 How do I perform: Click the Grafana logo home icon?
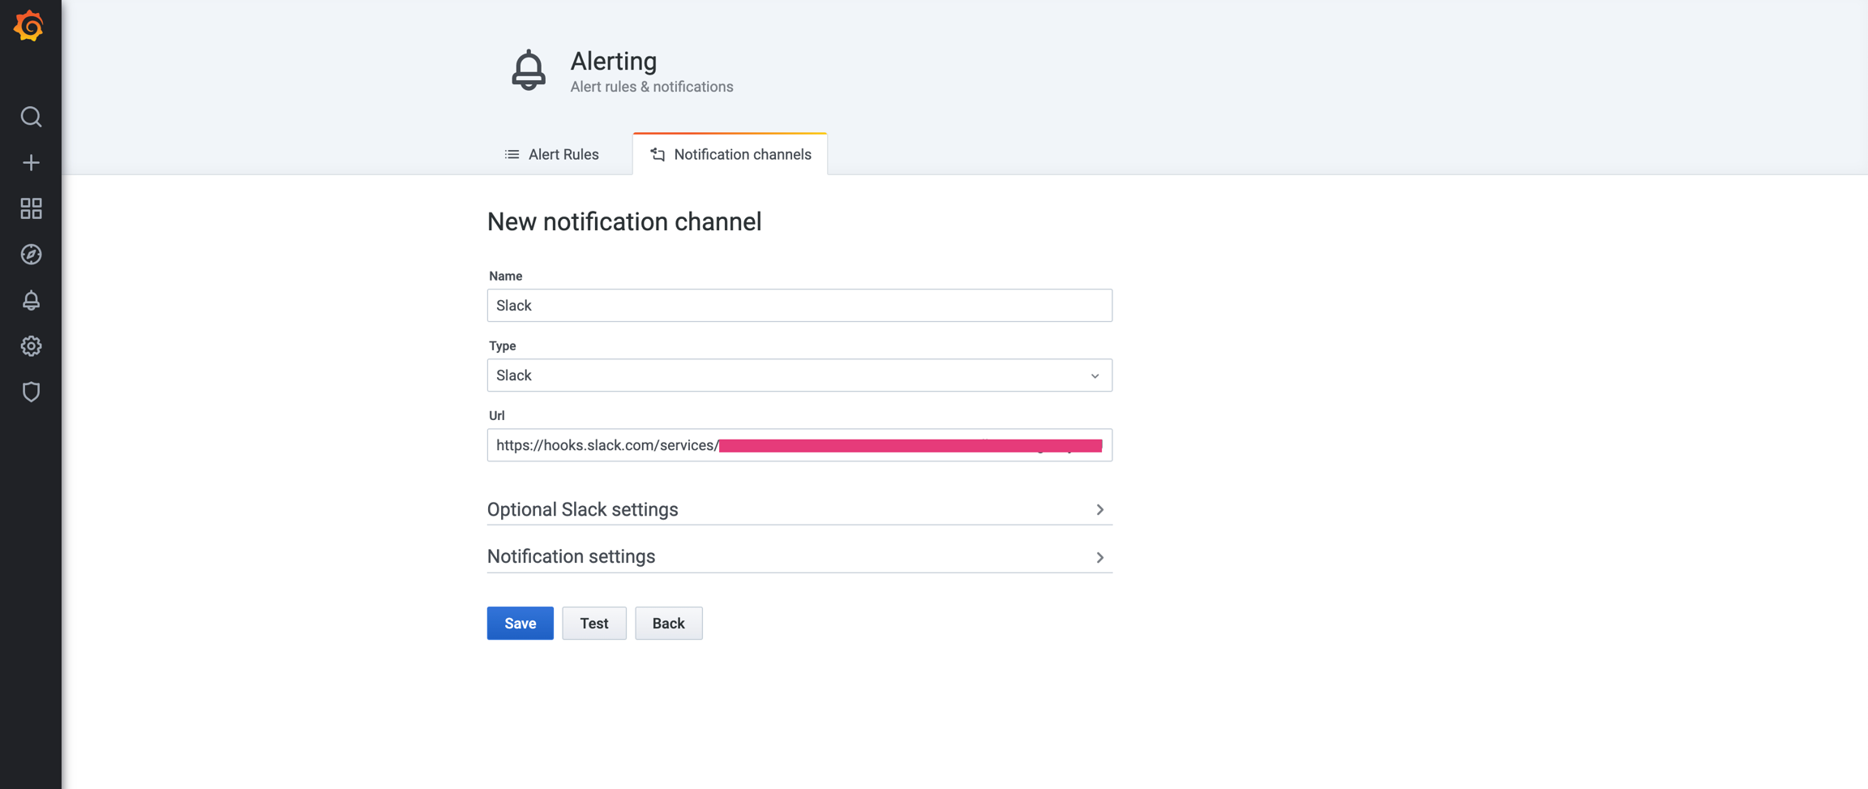(x=29, y=26)
